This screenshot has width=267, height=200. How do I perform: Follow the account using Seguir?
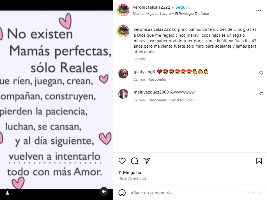coord(182,7)
